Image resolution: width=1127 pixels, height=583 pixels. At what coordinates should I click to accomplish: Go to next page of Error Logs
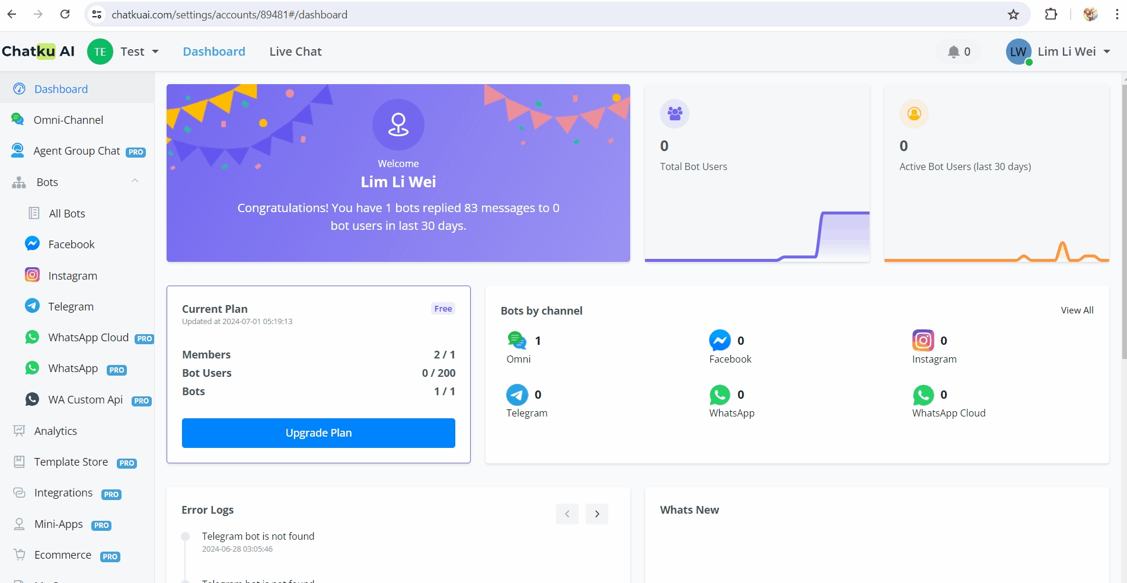pos(596,514)
